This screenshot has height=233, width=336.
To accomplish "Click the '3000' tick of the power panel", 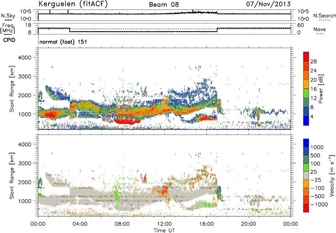I will pos(24,77).
